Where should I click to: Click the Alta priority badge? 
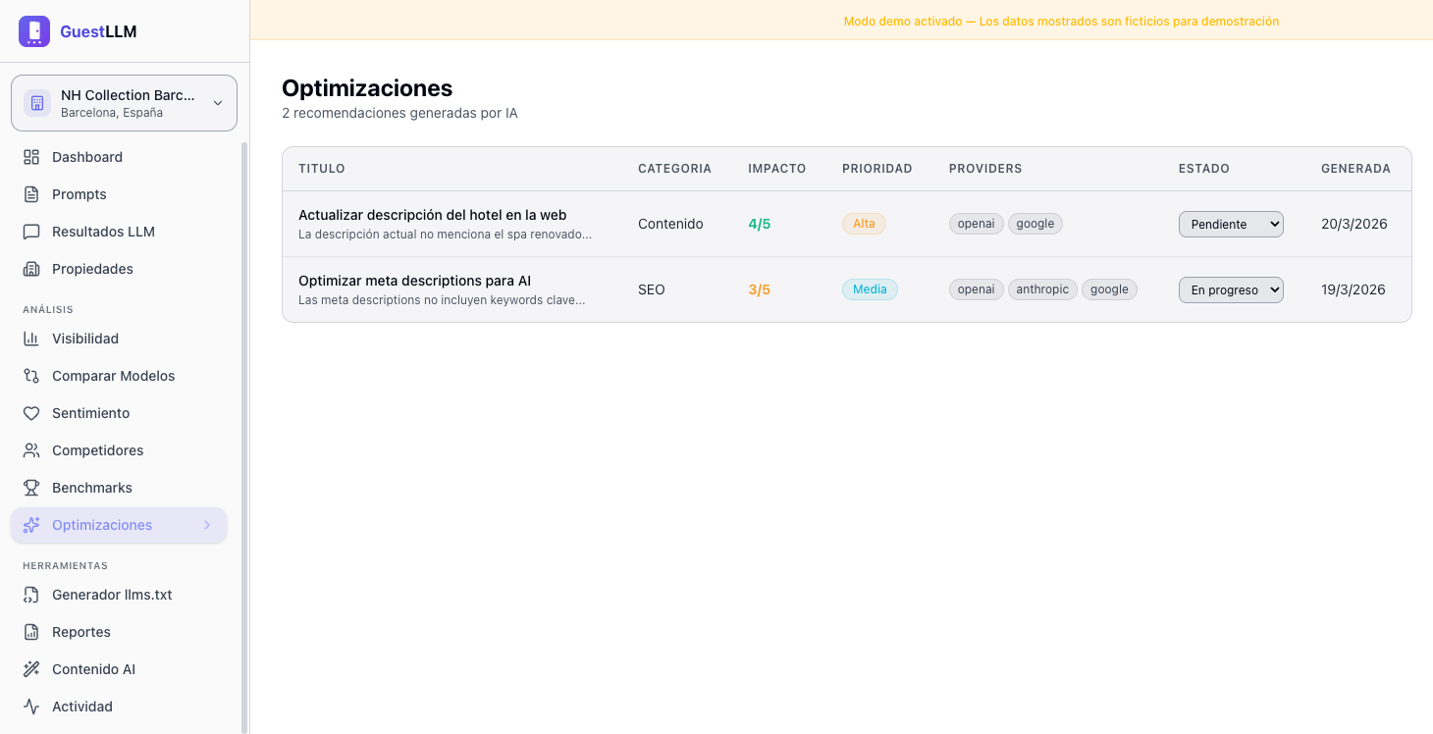(864, 224)
